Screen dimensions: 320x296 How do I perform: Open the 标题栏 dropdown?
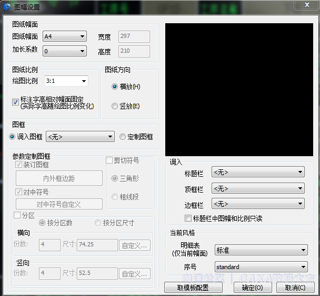[x=258, y=172]
